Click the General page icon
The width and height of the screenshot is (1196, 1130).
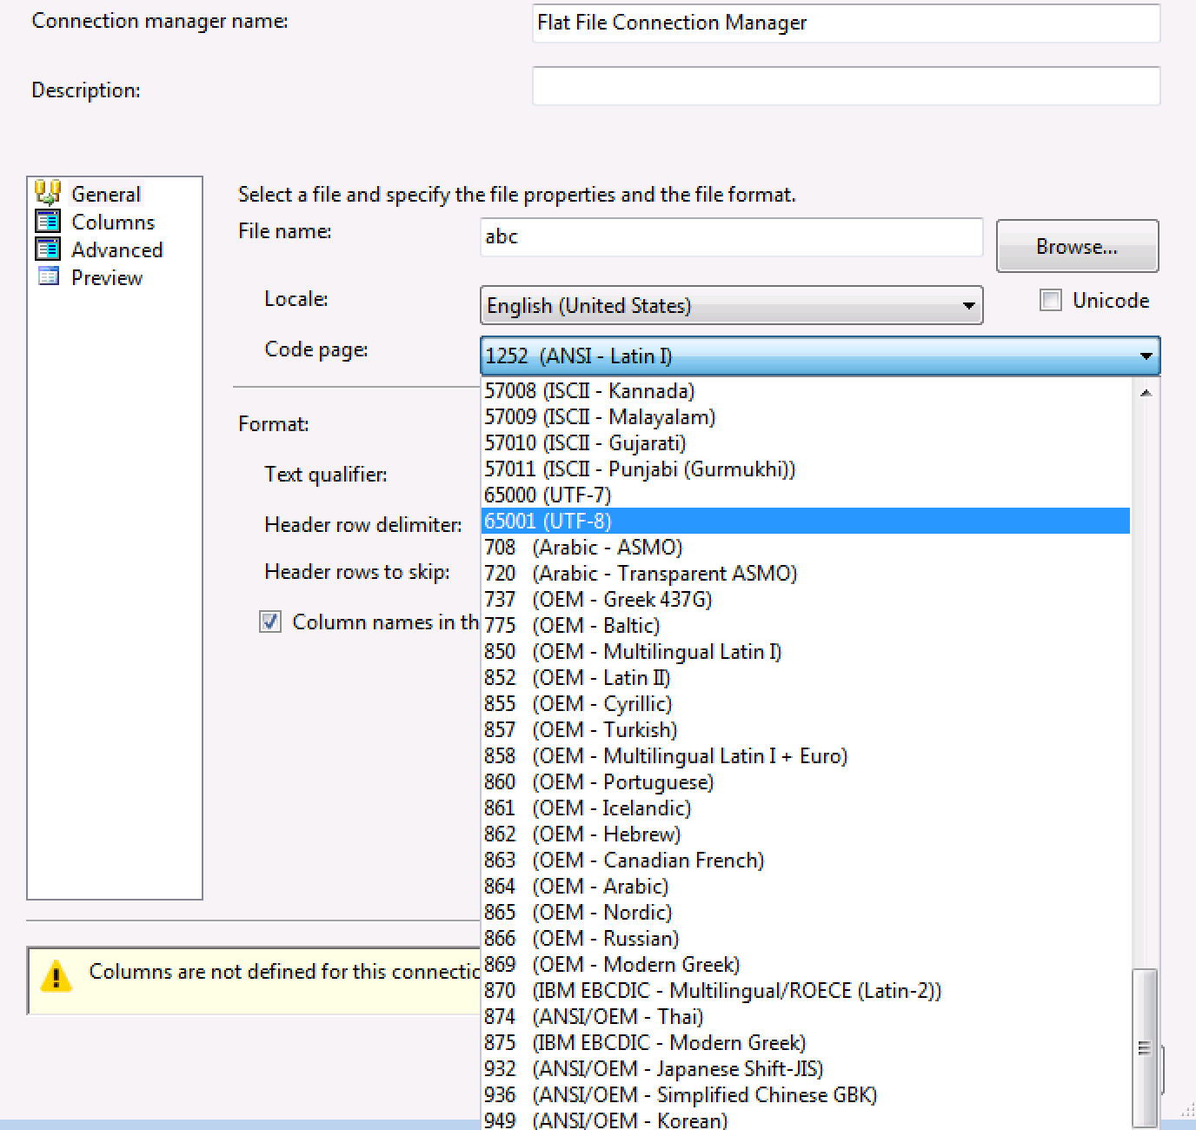(x=48, y=192)
